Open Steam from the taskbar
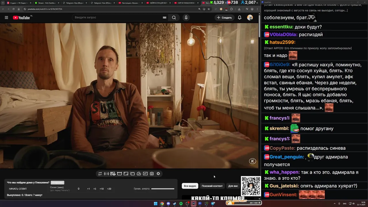The width and height of the screenshot is (368, 207). (x=175, y=204)
